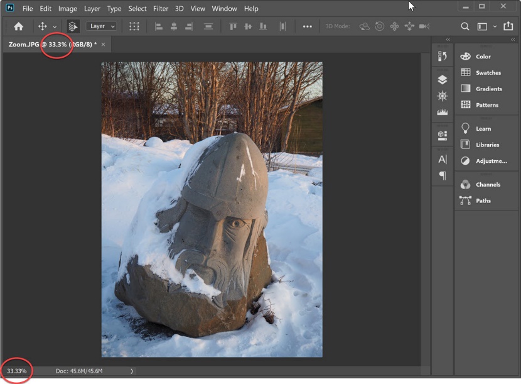Distribute vertically icon in options bar
521x384 pixels.
pyautogui.click(x=208, y=26)
